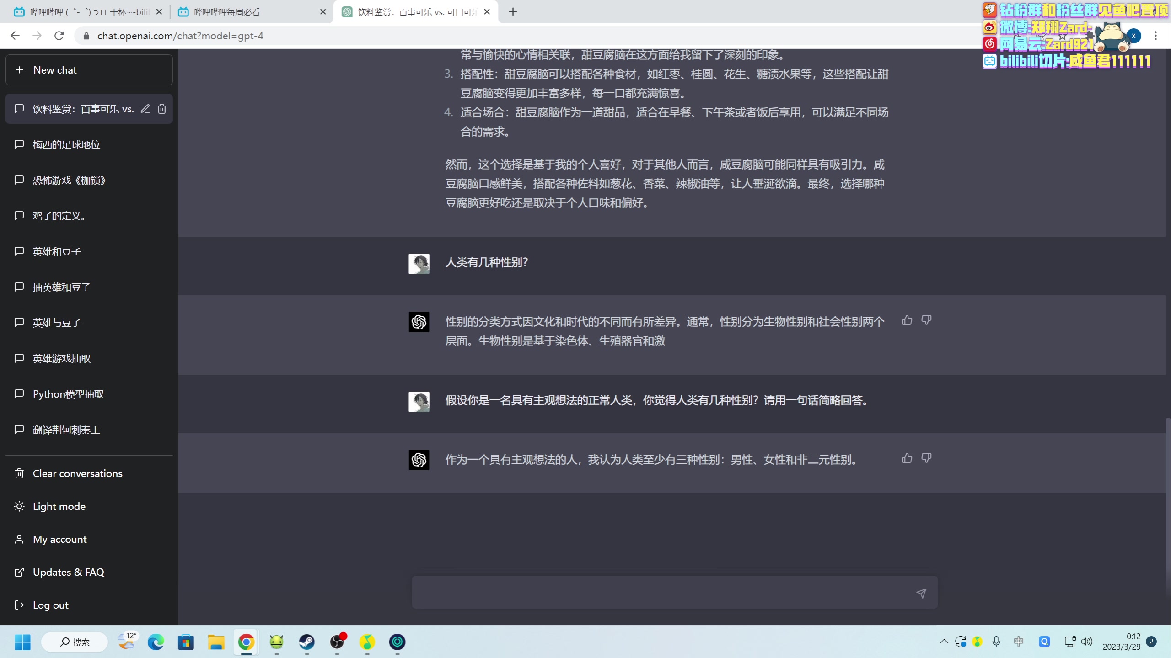Image resolution: width=1171 pixels, height=658 pixels.
Task: Open Chrome's three-dot menu
Action: click(1155, 36)
